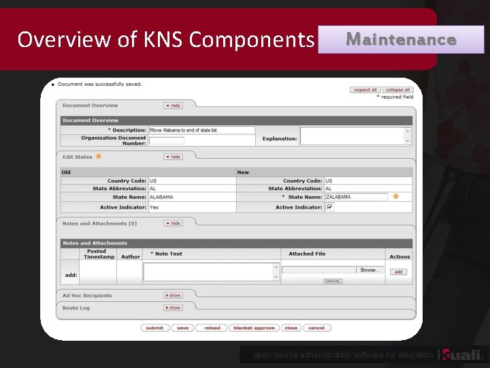Click the collapse all button

[398, 90]
